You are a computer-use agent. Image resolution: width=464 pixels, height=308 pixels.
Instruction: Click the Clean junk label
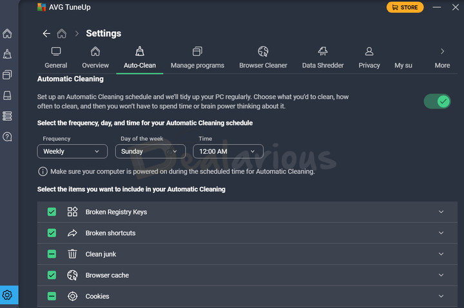coord(101,254)
